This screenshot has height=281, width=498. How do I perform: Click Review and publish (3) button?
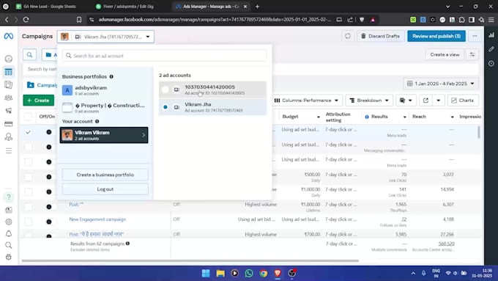[436, 36]
